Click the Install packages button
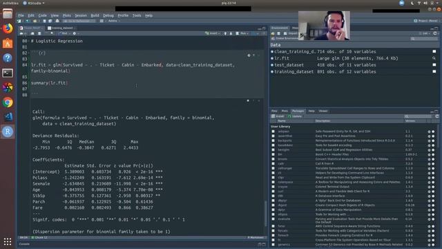Viewport: 442px width, 249px height. pos(278,116)
